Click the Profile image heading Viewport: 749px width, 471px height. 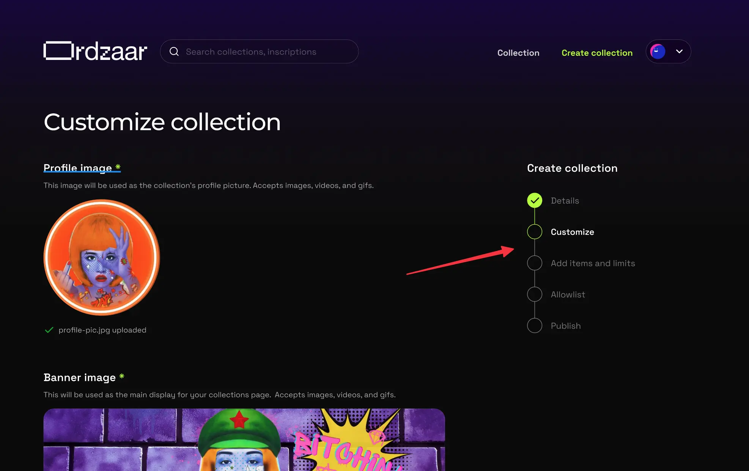[82, 168]
